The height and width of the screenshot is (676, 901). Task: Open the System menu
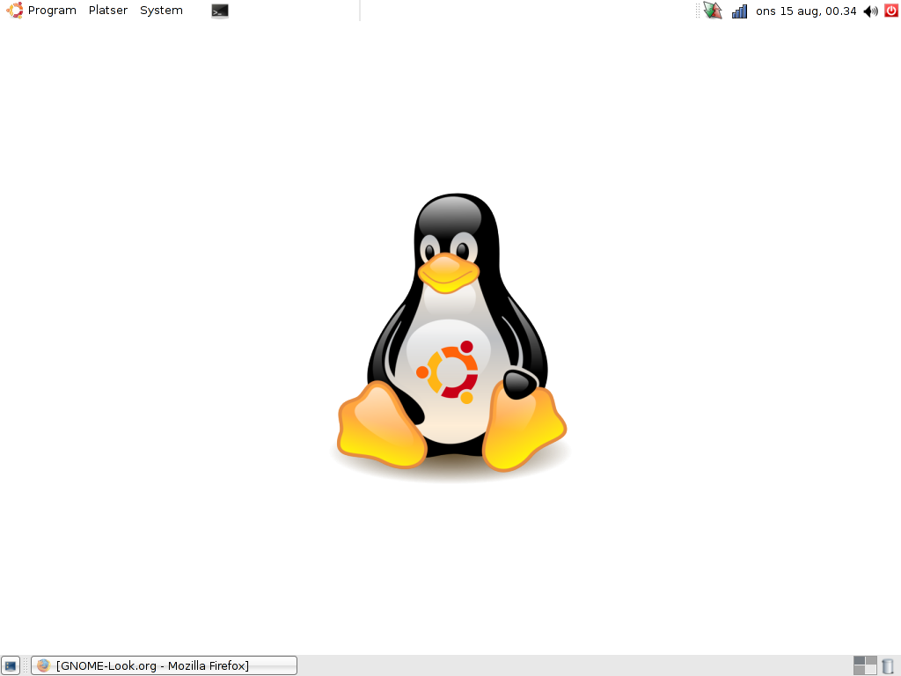[x=162, y=11]
